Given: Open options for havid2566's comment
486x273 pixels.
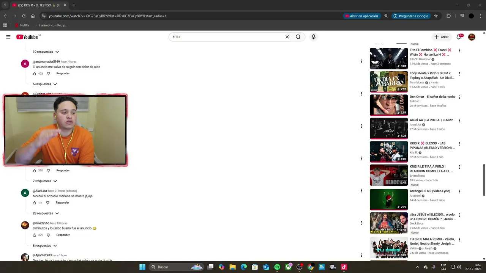Looking at the screenshot, I should (361, 223).
